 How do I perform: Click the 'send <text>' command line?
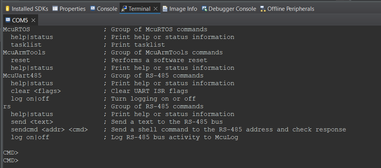pyautogui.click(x=30, y=122)
